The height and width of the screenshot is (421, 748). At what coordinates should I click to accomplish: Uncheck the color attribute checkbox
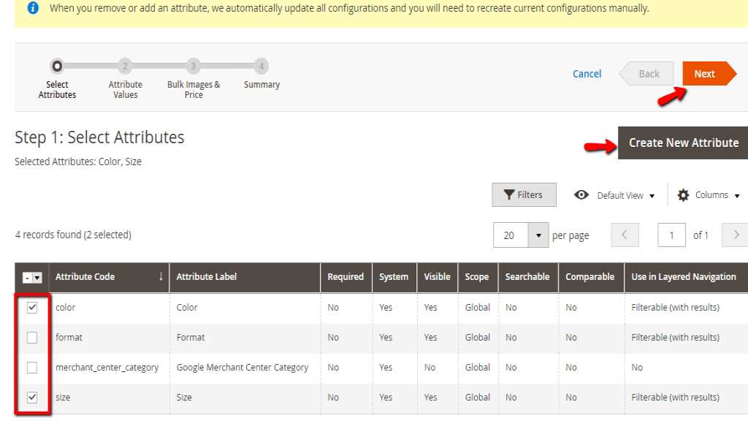click(x=32, y=308)
